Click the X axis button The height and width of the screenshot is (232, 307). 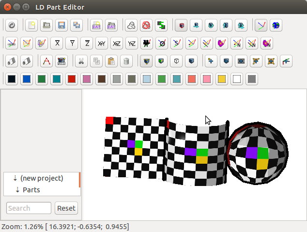(x=57, y=43)
